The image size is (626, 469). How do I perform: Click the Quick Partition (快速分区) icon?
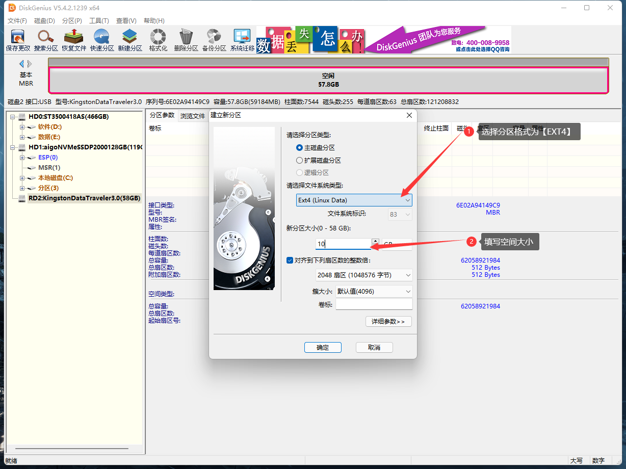(102, 40)
